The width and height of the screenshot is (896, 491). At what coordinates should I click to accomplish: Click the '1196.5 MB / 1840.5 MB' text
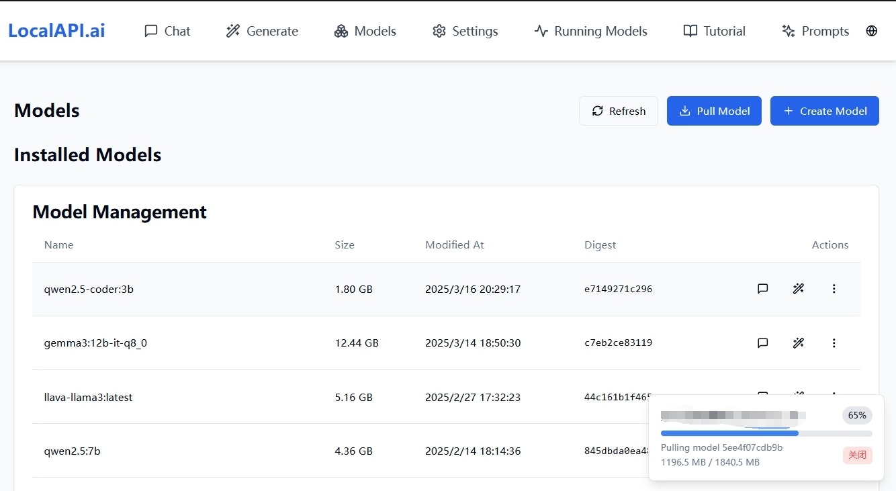711,462
